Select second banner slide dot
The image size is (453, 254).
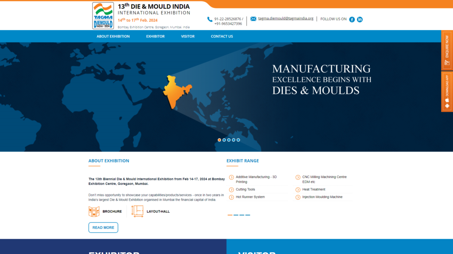(x=224, y=140)
